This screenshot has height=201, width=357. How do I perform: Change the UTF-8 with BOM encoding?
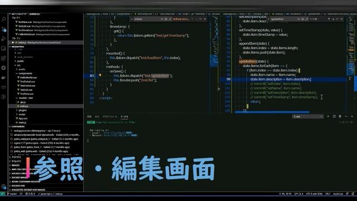(314, 194)
